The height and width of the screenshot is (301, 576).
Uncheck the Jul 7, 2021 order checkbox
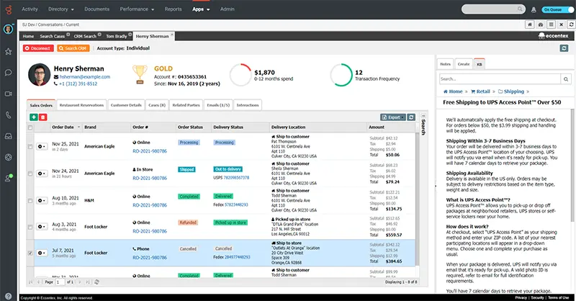(30, 253)
